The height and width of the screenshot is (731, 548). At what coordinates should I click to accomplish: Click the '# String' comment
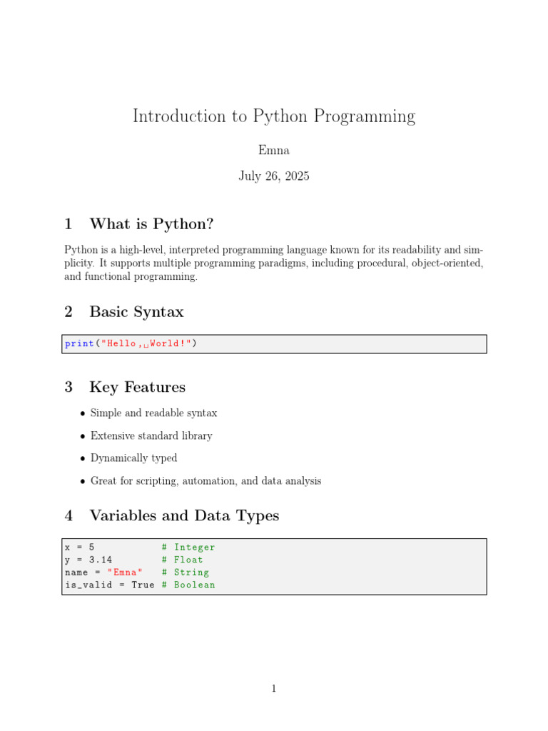[185, 573]
